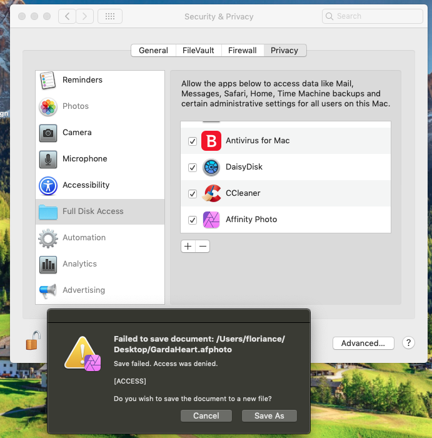Uncheck the Antivirus for Mac checkbox
Screen dimensions: 432x438
(193, 141)
